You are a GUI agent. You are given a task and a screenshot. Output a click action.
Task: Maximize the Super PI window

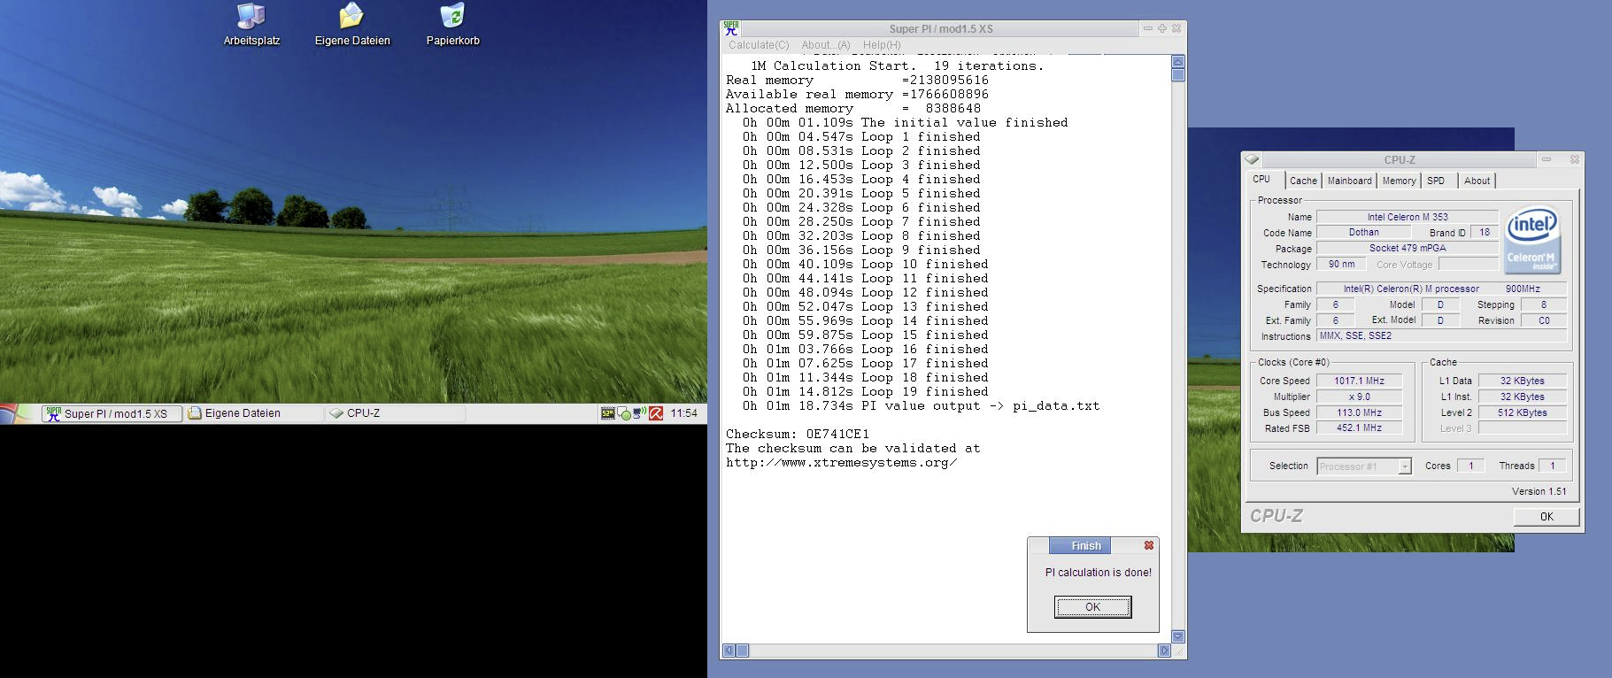point(1162,28)
